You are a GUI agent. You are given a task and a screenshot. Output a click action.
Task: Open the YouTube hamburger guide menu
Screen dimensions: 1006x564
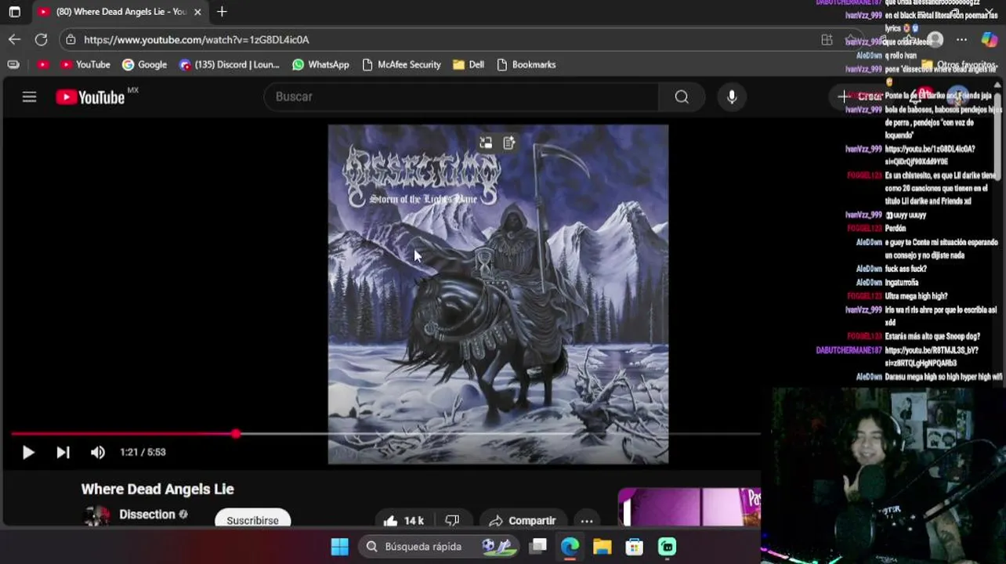pos(29,97)
